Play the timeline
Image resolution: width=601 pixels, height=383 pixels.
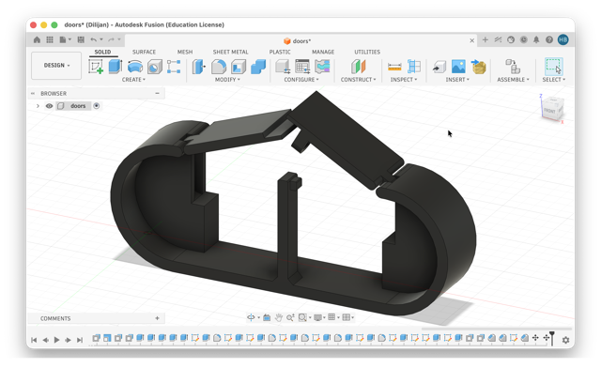pos(56,340)
